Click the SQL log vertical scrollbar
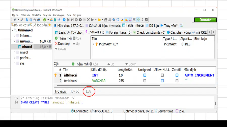Viewport: 227px width, 127px height. (215, 103)
